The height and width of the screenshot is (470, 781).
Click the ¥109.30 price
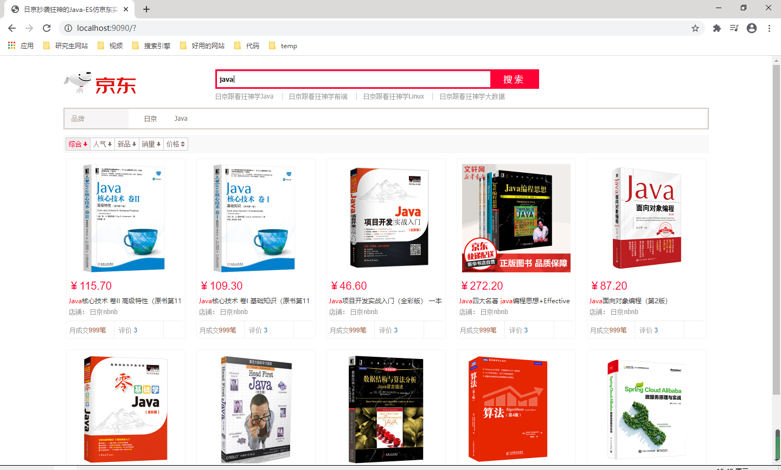(222, 286)
